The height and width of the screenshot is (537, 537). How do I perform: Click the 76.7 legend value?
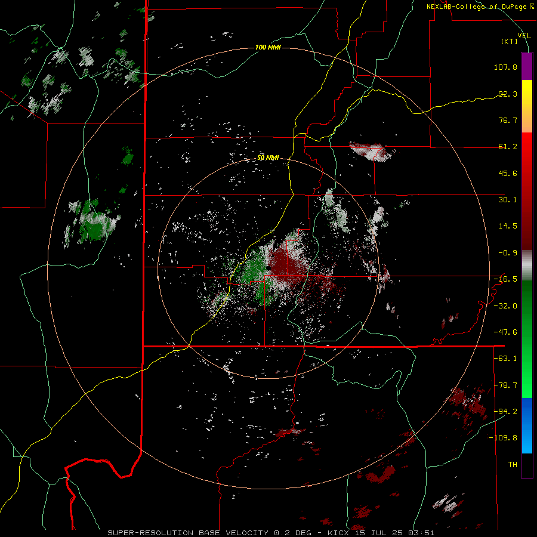(x=508, y=120)
